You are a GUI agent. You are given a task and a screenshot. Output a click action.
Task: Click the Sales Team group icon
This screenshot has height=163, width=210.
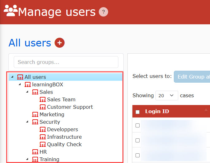tap(43, 100)
